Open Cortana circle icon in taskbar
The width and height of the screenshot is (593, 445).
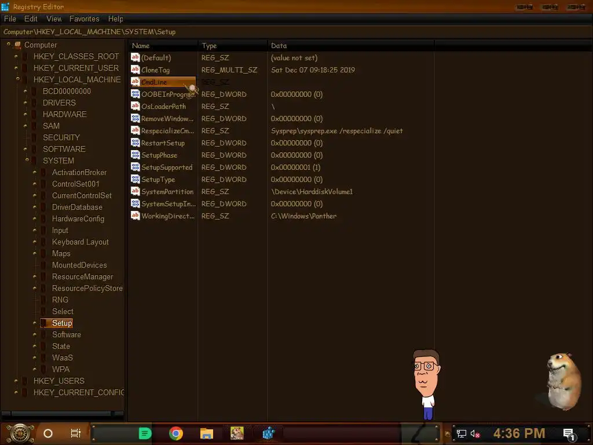point(48,433)
